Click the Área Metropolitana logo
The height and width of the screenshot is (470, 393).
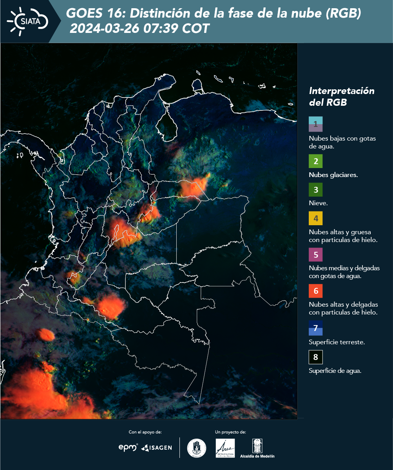pos(226,448)
